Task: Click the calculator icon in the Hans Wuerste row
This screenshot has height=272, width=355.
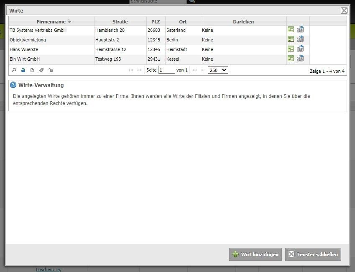Action: (300, 49)
